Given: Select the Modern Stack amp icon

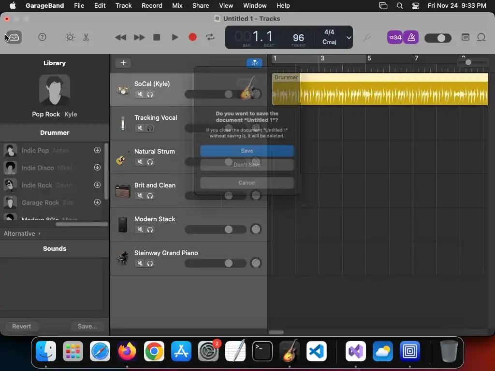Looking at the screenshot, I should pos(122,225).
